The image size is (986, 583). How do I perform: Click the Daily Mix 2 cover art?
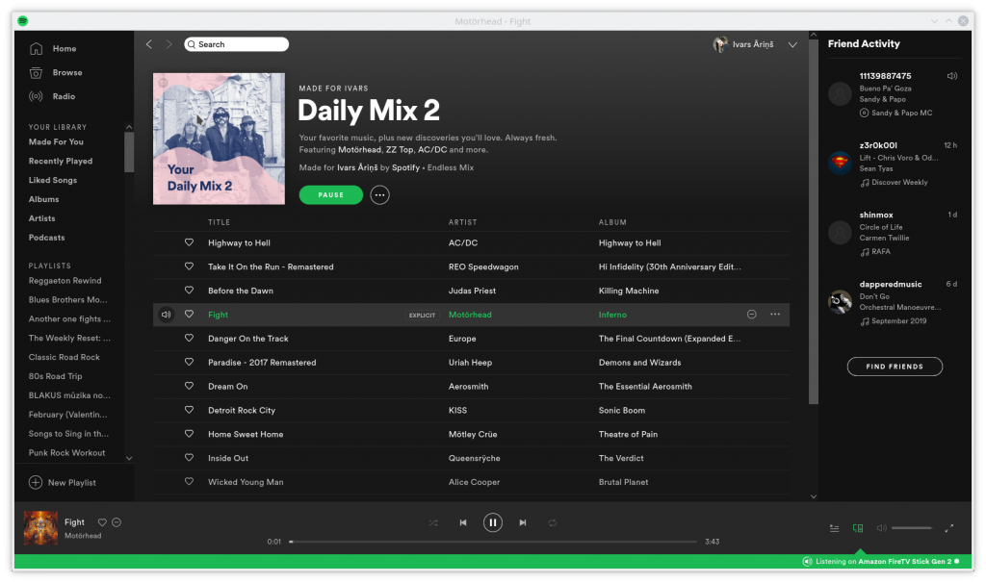[x=219, y=139]
